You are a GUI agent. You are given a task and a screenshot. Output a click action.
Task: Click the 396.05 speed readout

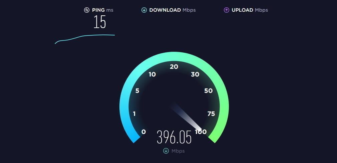pyautogui.click(x=174, y=137)
